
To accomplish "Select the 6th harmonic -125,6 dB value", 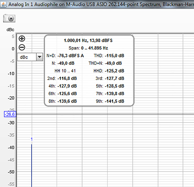I will click(67, 93).
